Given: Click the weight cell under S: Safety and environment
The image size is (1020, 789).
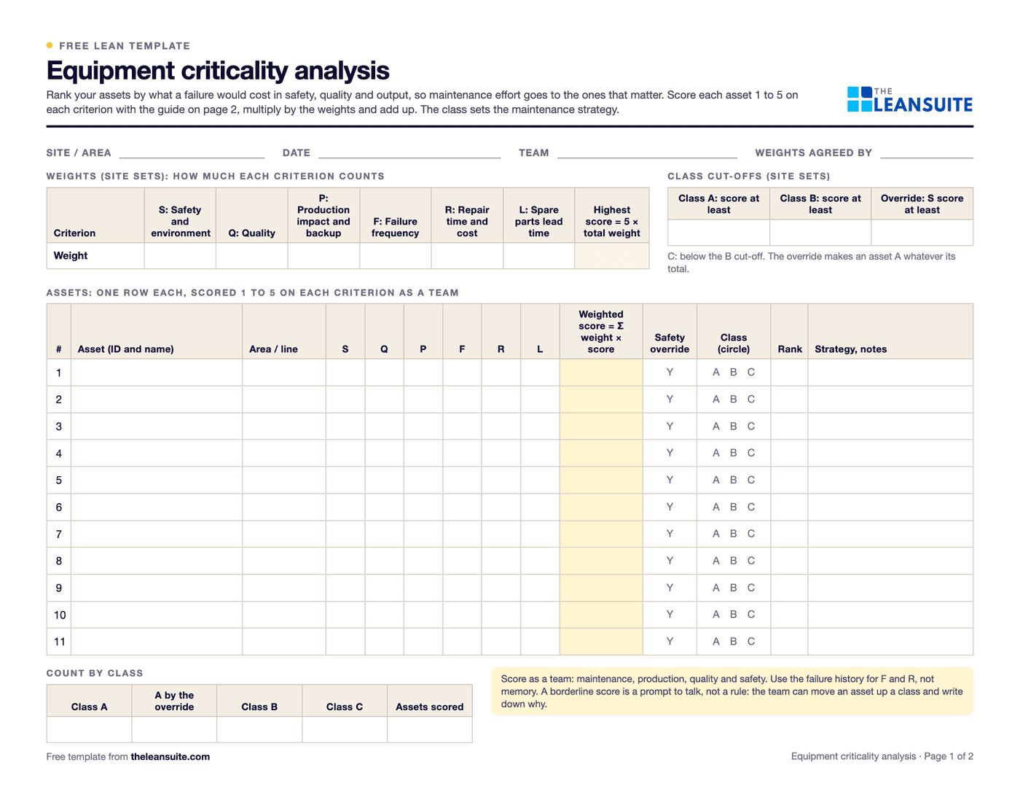Looking at the screenshot, I should click(180, 256).
